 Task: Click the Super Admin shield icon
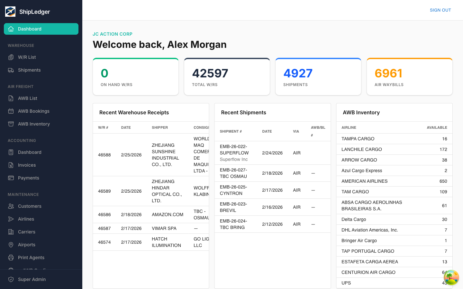(11, 279)
